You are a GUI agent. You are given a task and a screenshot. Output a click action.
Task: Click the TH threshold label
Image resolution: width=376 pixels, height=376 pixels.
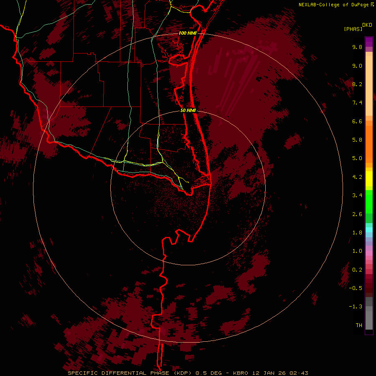(x=359, y=325)
